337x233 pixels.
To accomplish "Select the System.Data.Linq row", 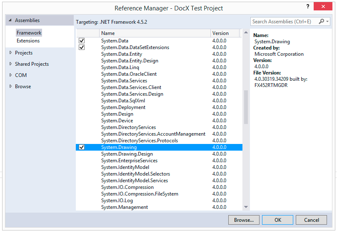I will (x=159, y=67).
